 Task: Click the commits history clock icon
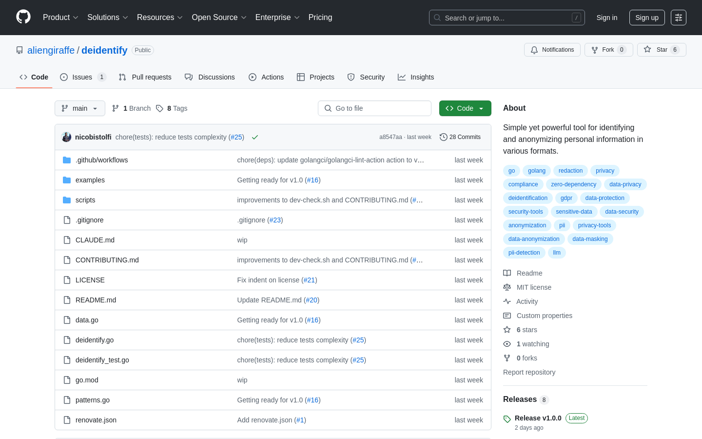[x=443, y=137]
